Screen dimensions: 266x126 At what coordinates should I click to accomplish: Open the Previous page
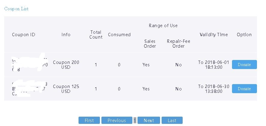click(117, 120)
